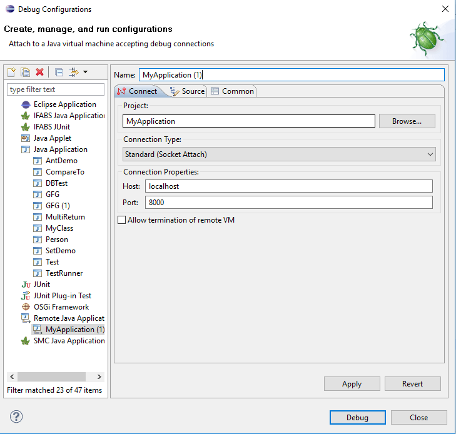Click Browse to choose a project
This screenshot has height=434, width=456.
click(407, 121)
